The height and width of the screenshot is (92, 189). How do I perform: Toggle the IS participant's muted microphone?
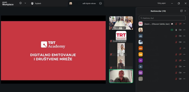(x=176, y=67)
